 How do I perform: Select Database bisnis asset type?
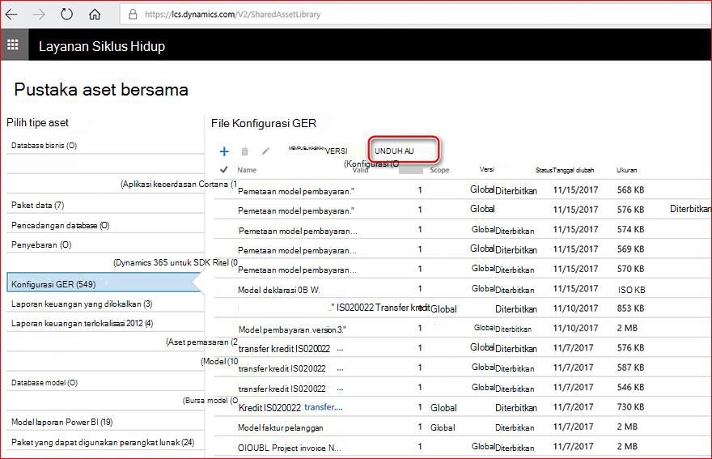[x=105, y=146]
